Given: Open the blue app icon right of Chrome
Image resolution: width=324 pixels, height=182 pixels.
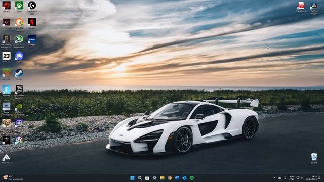Looking at the screenshot, I should (x=177, y=178).
